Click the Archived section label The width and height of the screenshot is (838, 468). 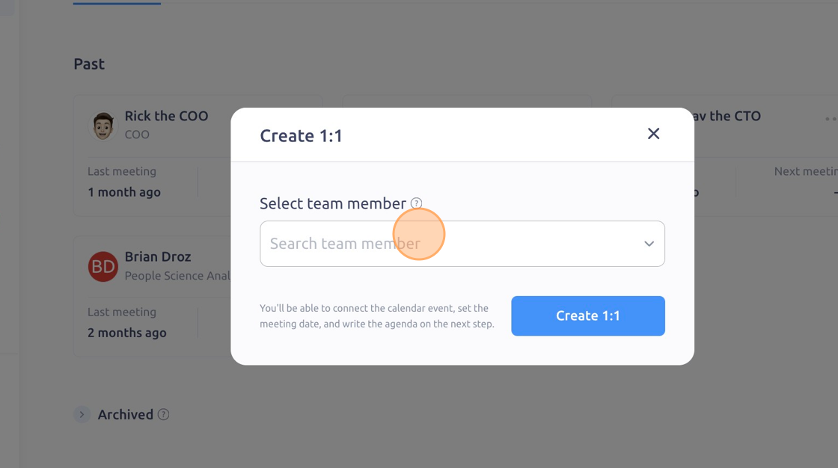click(x=125, y=415)
